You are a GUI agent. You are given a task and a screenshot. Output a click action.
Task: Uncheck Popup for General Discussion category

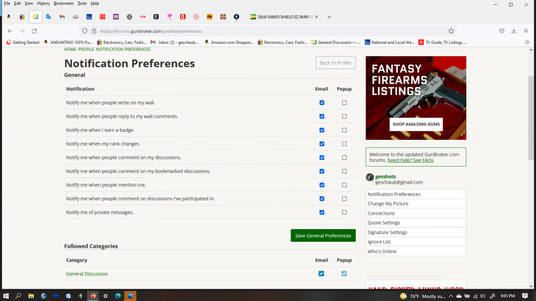[x=344, y=274]
